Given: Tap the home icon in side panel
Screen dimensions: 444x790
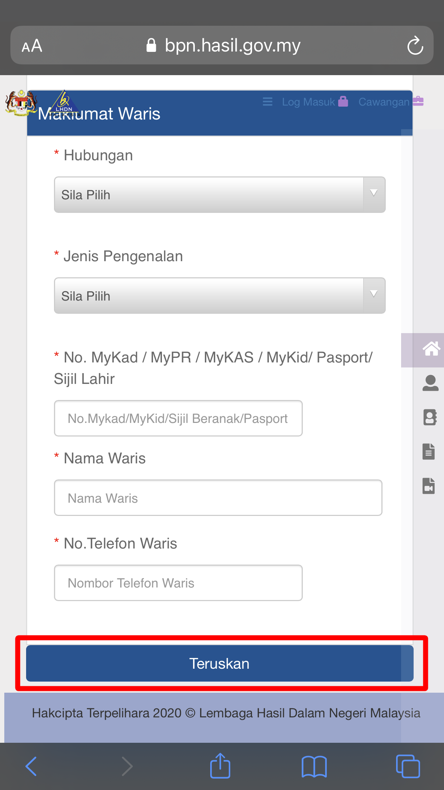Looking at the screenshot, I should 431,349.
